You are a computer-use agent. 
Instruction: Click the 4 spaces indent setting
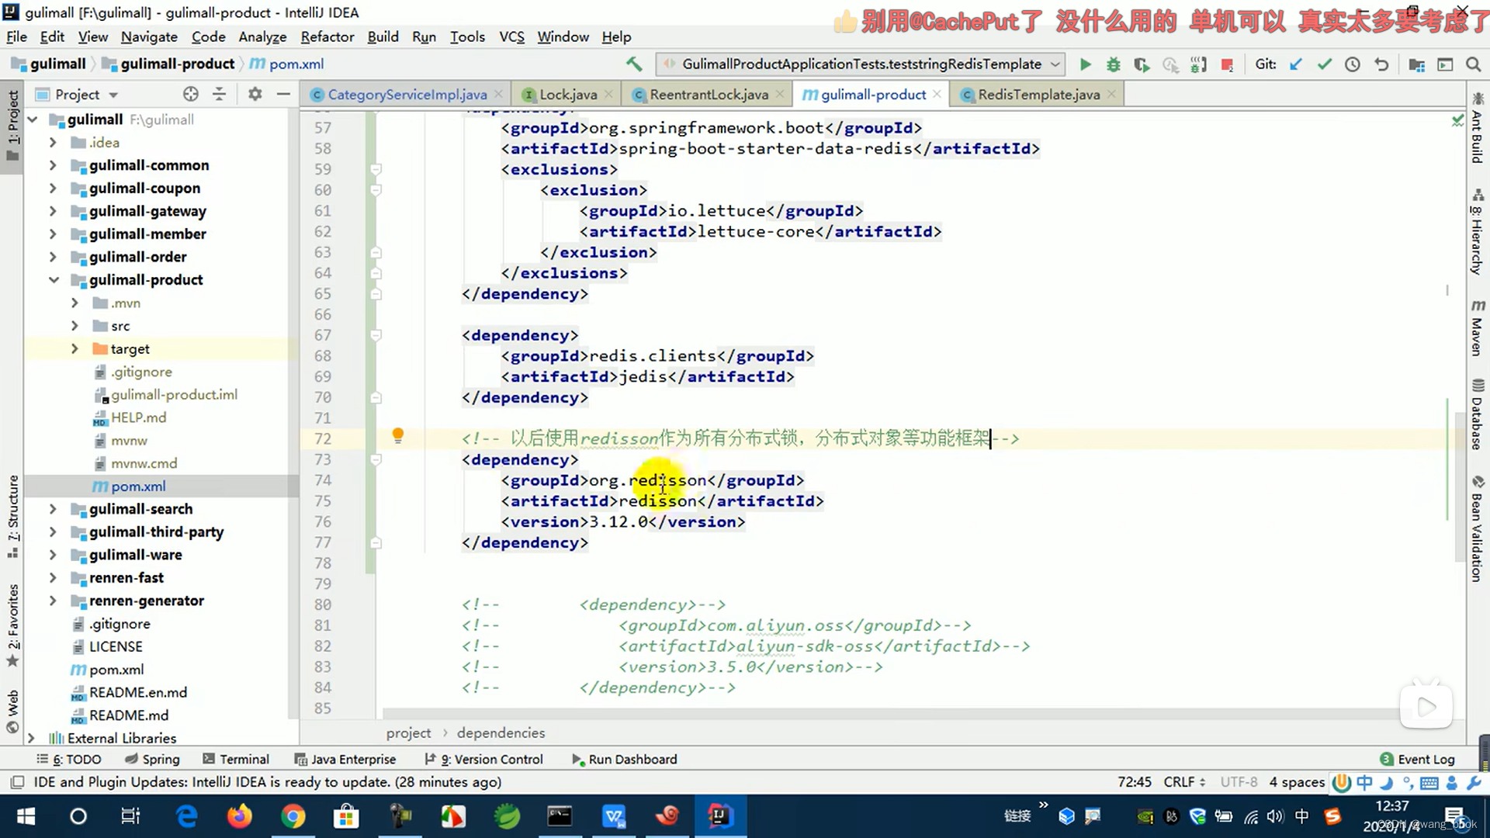point(1297,782)
